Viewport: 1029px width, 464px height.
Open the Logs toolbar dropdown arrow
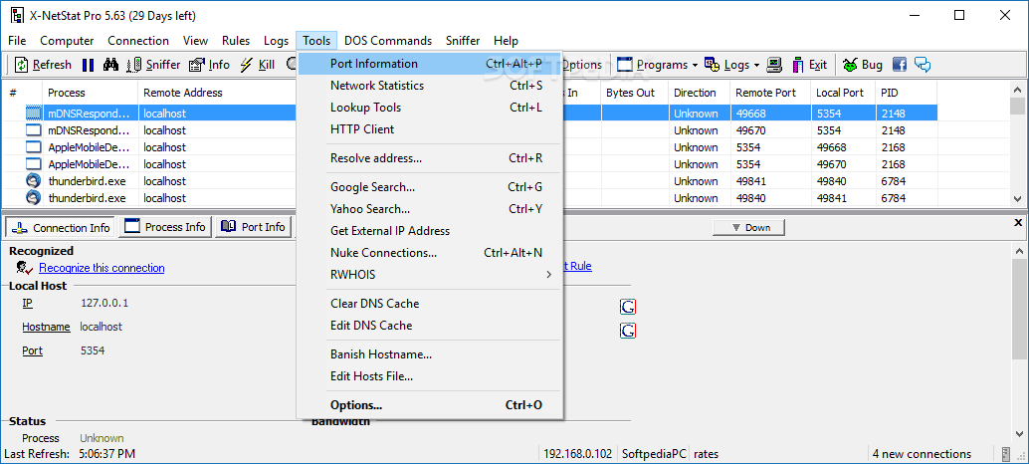(756, 65)
